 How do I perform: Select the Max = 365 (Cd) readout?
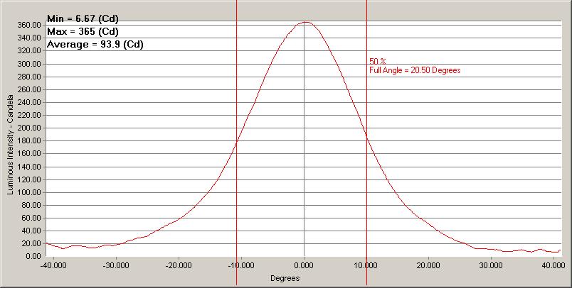tap(82, 31)
